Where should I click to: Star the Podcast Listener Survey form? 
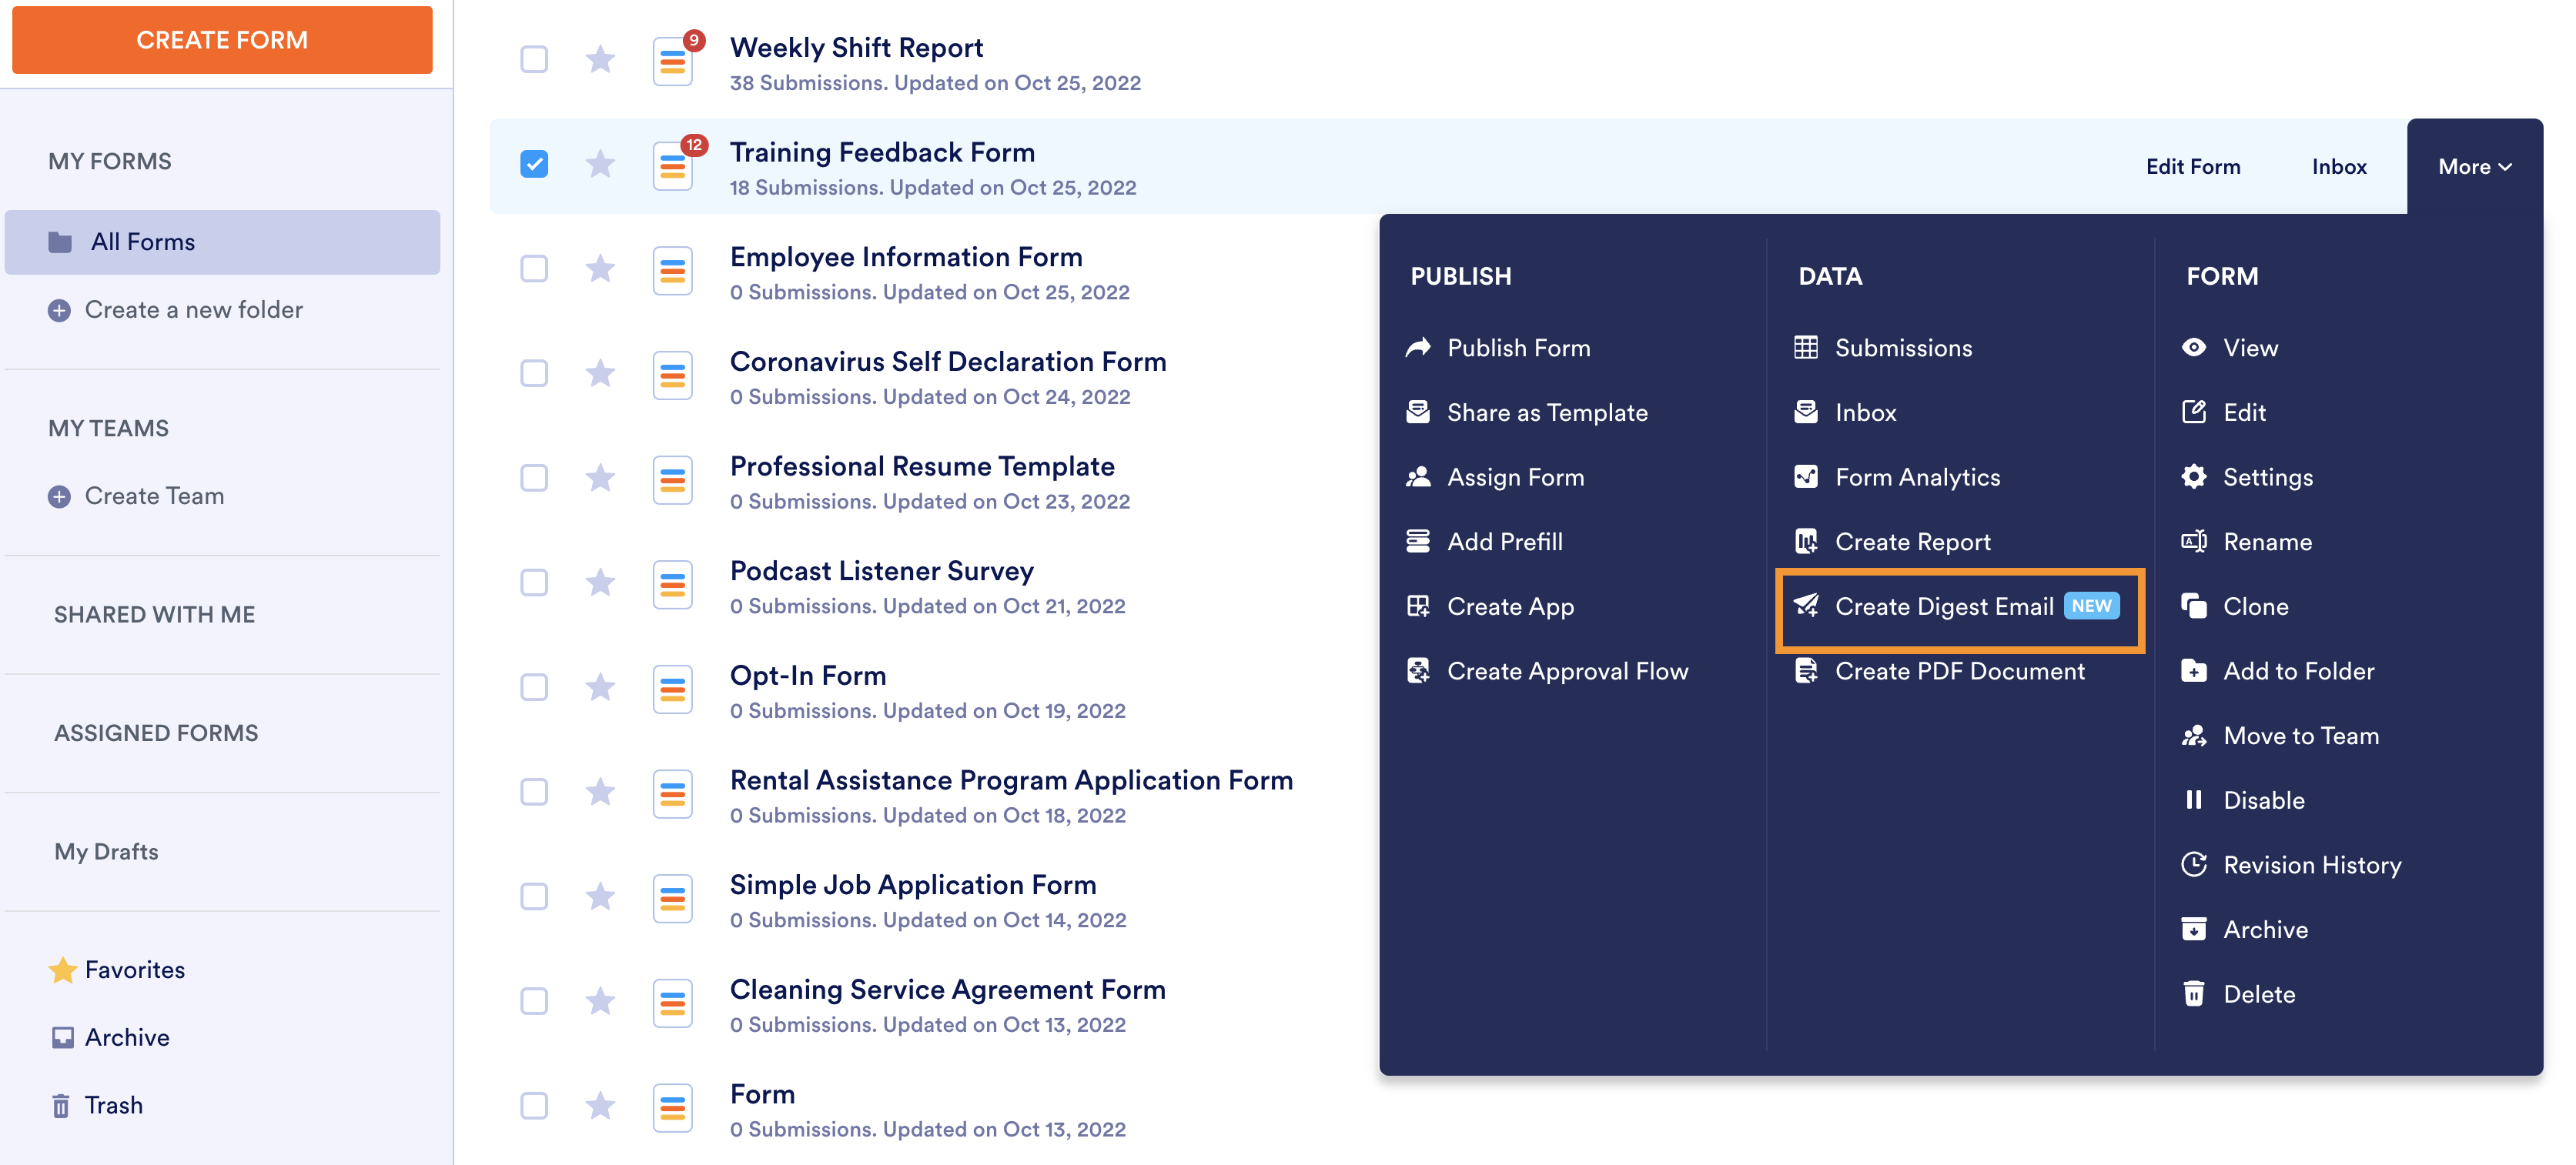600,582
